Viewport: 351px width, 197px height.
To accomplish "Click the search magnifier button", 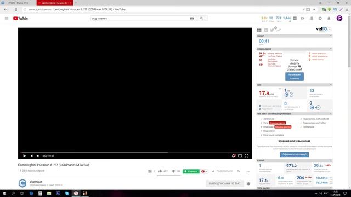I will (x=201, y=18).
